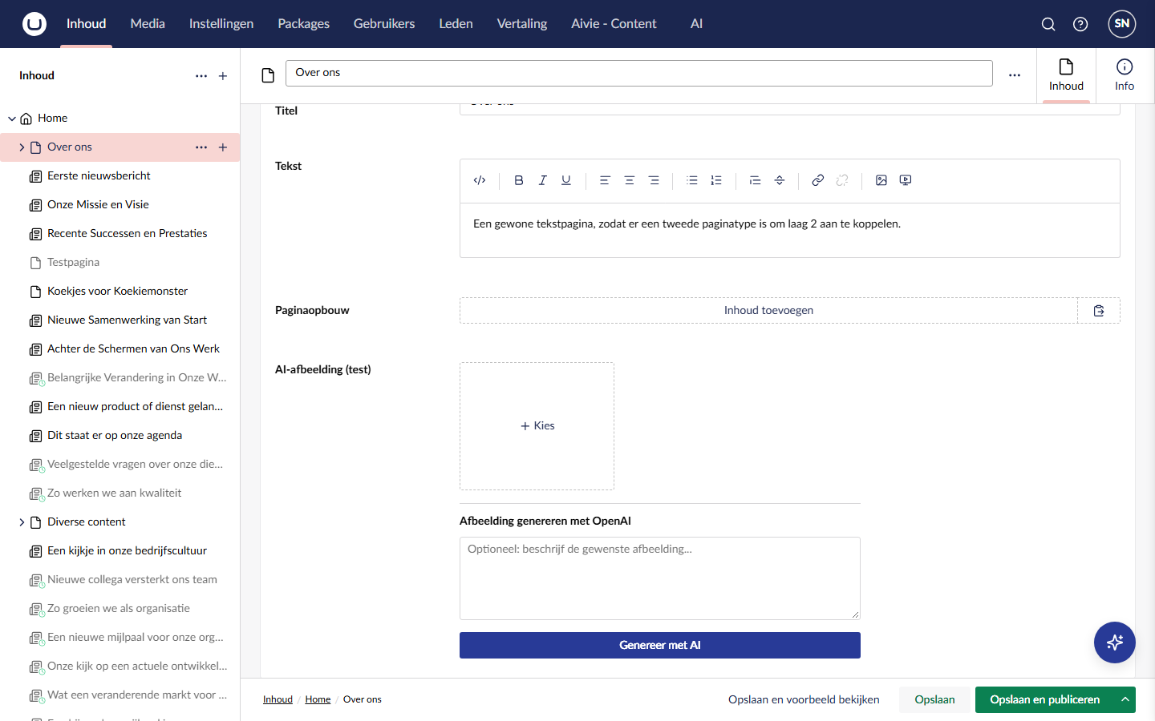Go to the Packages section
This screenshot has height=721, width=1155.
[303, 24]
